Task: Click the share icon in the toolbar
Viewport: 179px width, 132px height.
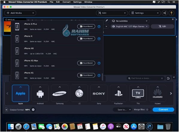Action: tap(165, 13)
